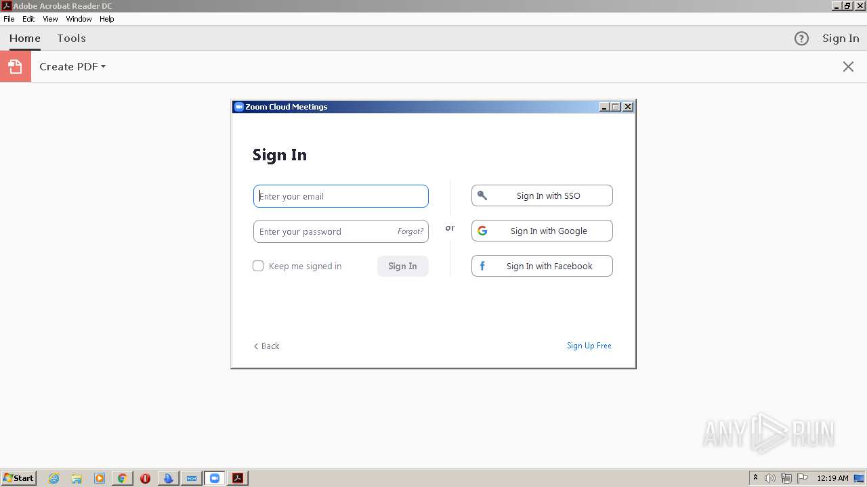Open Internet Explorer from the taskbar
Image resolution: width=867 pixels, height=487 pixels.
(54, 478)
